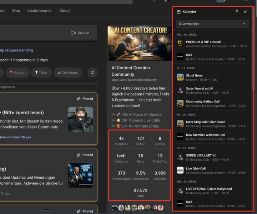The height and width of the screenshot is (214, 257).
Task: Open the AI Content Creation News thumbnail
Action: pos(80,176)
